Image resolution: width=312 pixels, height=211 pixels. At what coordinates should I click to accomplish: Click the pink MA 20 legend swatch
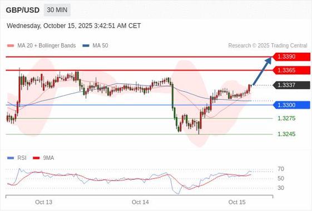click(x=11, y=46)
